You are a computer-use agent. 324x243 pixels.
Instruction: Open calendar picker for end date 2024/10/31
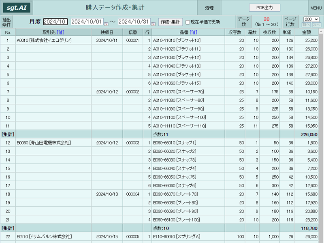[153, 24]
